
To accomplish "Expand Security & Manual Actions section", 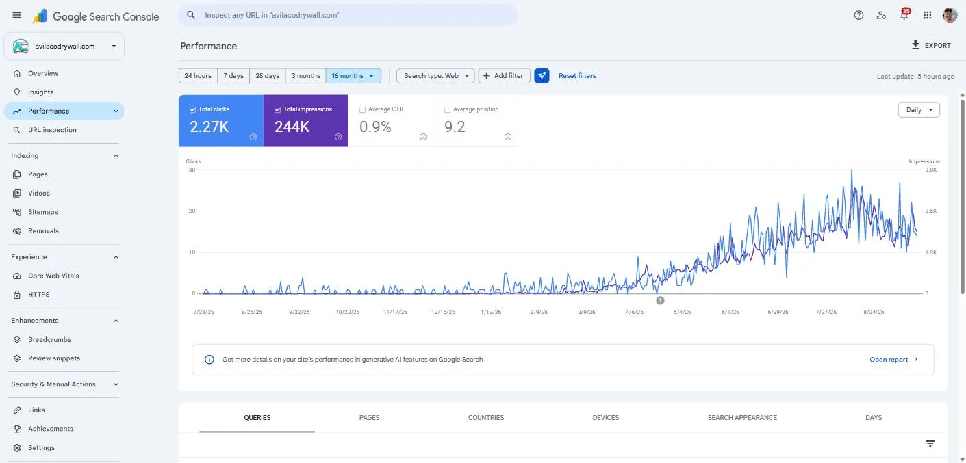I will [x=115, y=384].
